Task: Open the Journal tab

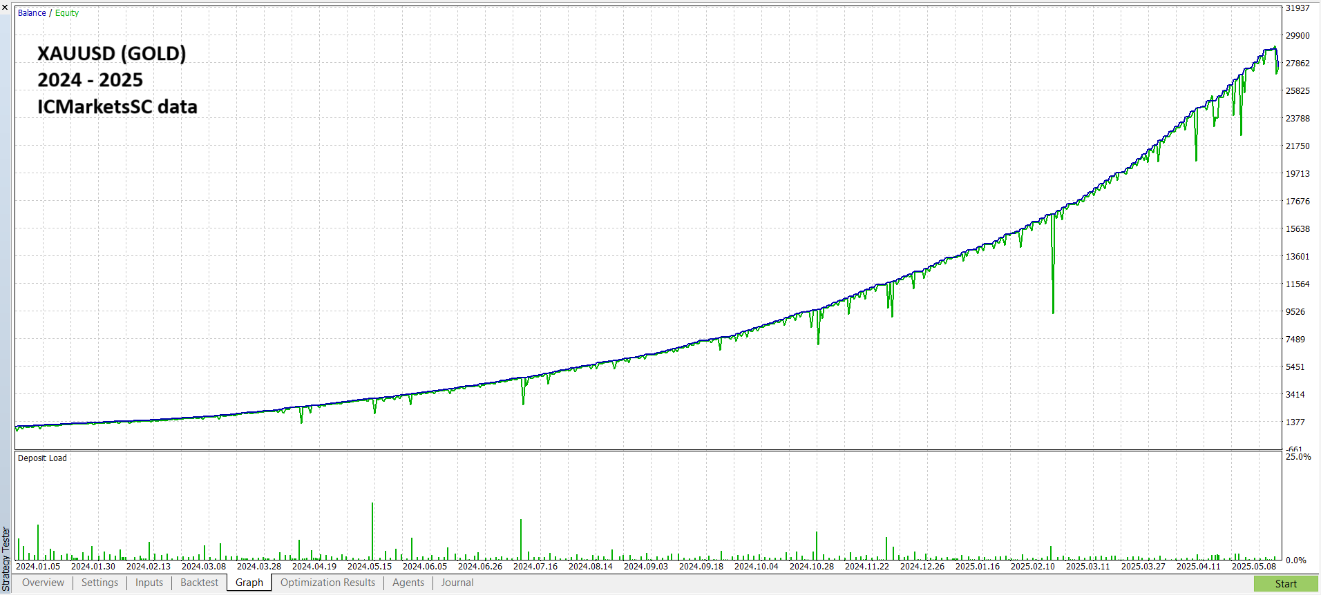Action: (x=457, y=583)
